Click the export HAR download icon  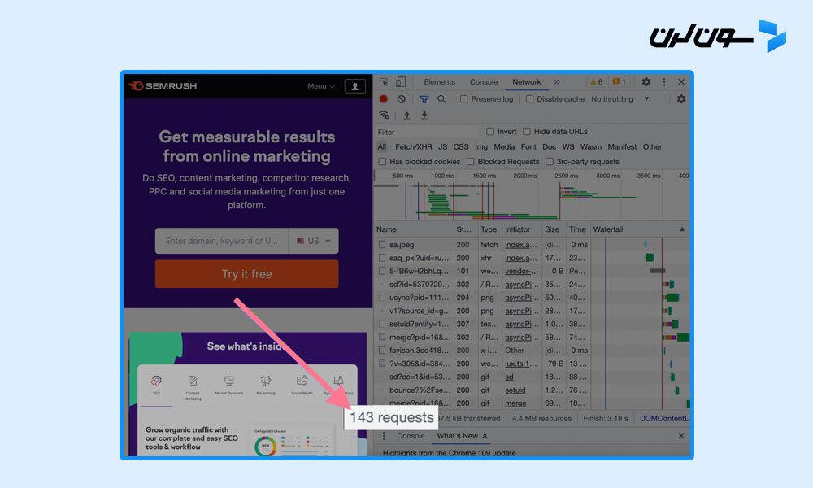pyautogui.click(x=424, y=115)
